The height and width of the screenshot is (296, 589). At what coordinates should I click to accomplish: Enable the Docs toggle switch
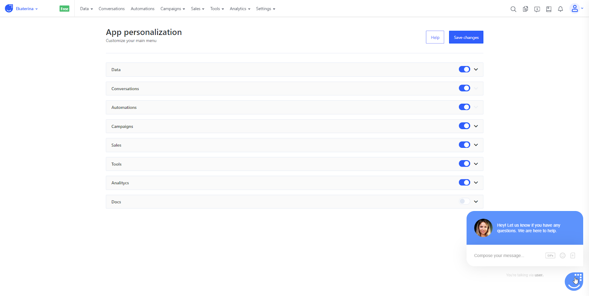(x=464, y=201)
